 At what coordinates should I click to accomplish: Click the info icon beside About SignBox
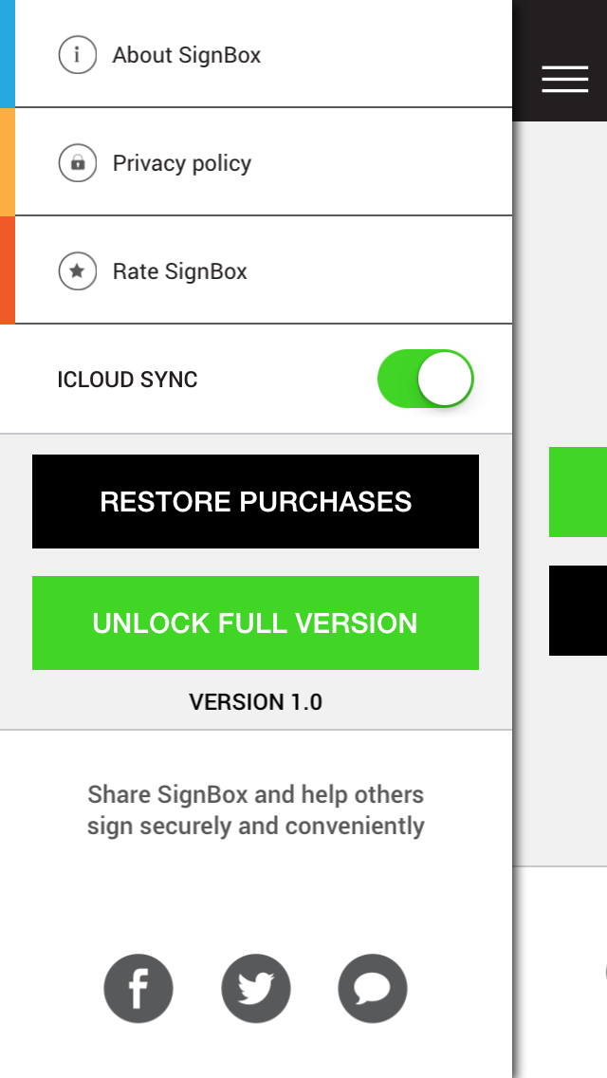(78, 55)
